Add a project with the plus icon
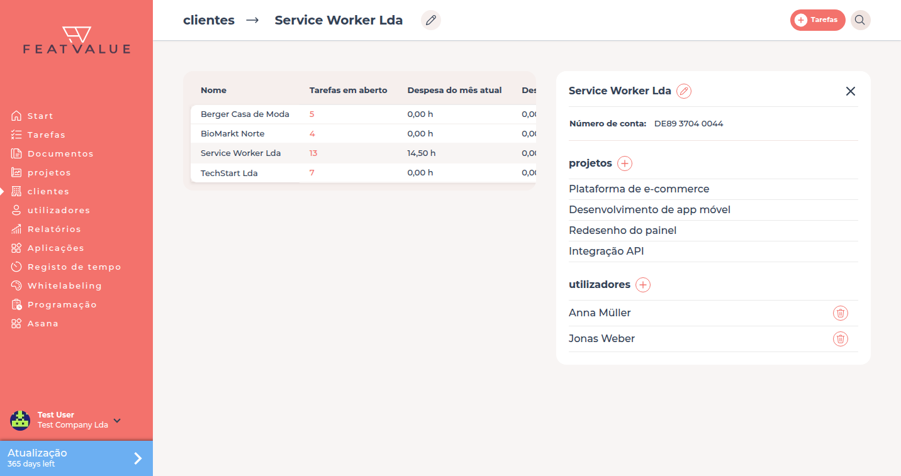 [x=625, y=163]
